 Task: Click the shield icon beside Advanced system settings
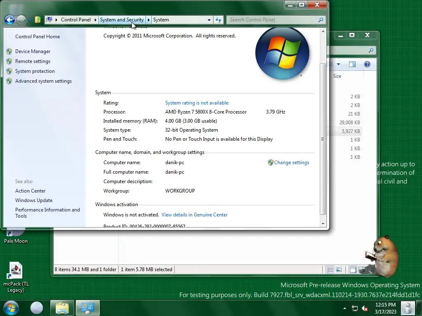(x=9, y=81)
